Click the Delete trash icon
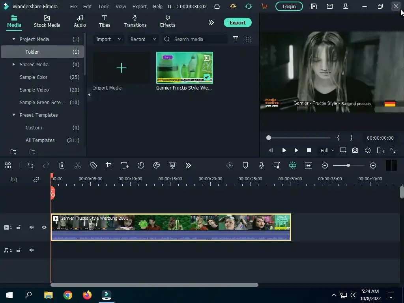 62,165
